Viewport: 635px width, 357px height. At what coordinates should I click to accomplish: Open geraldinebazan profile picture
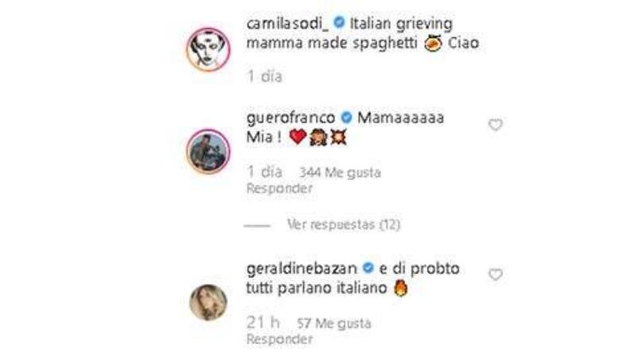coord(208,302)
